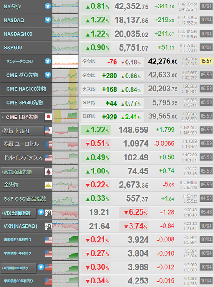Click the highlighted 15:57 time badge

(x=206, y=61)
